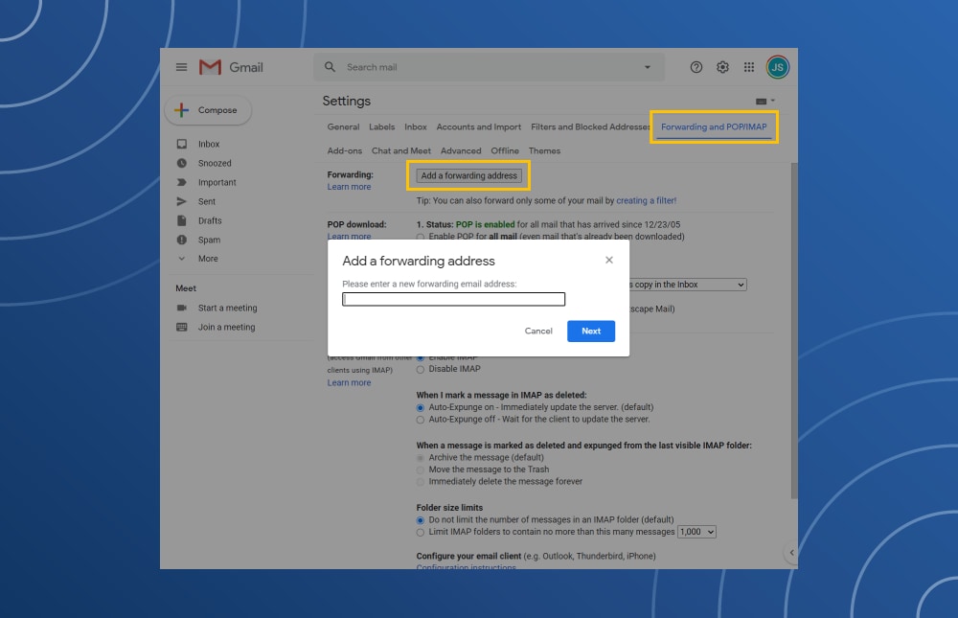Click the forwarding email address input field
This screenshot has height=618, width=958.
tap(453, 298)
